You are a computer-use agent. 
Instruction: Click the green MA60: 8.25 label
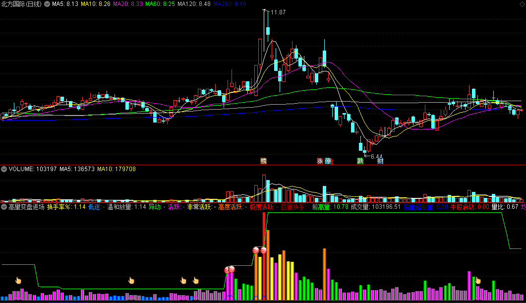click(x=160, y=4)
